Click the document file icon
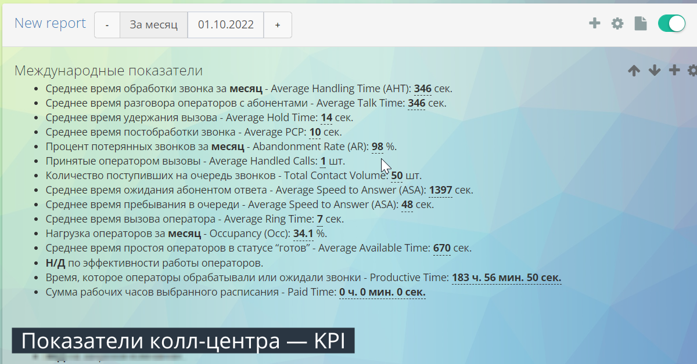697x364 pixels. click(x=640, y=24)
